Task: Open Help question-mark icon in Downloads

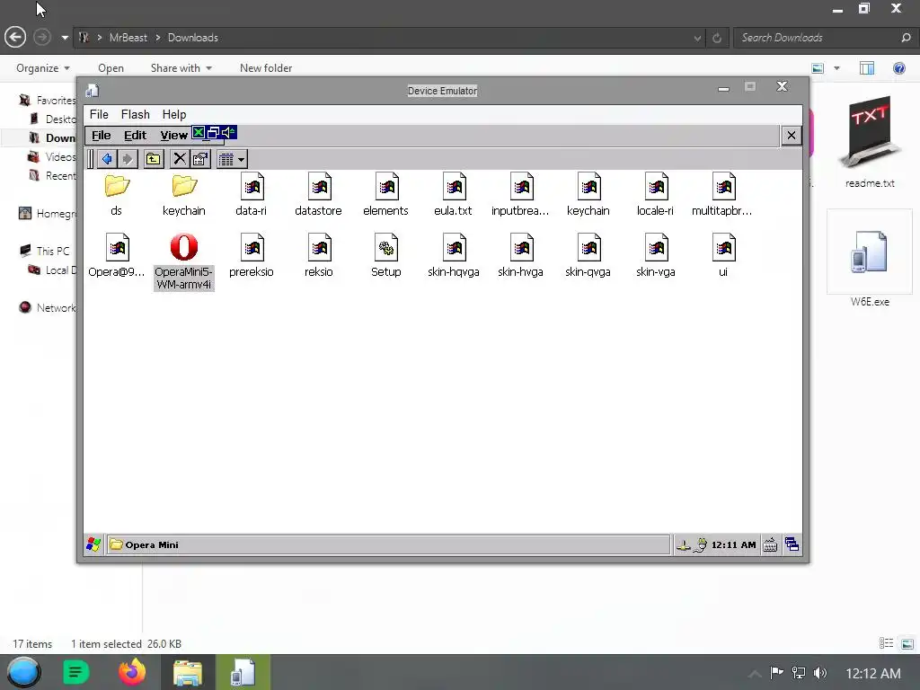Action: pyautogui.click(x=898, y=68)
